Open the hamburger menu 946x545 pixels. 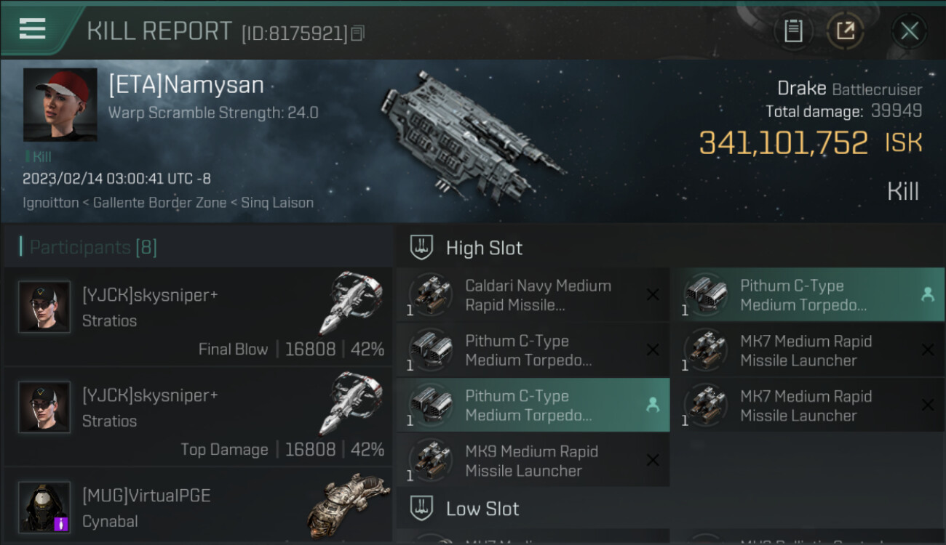33,29
